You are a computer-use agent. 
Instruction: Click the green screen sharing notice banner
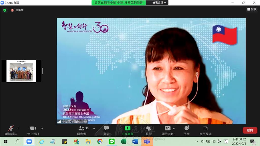pos(119,3)
